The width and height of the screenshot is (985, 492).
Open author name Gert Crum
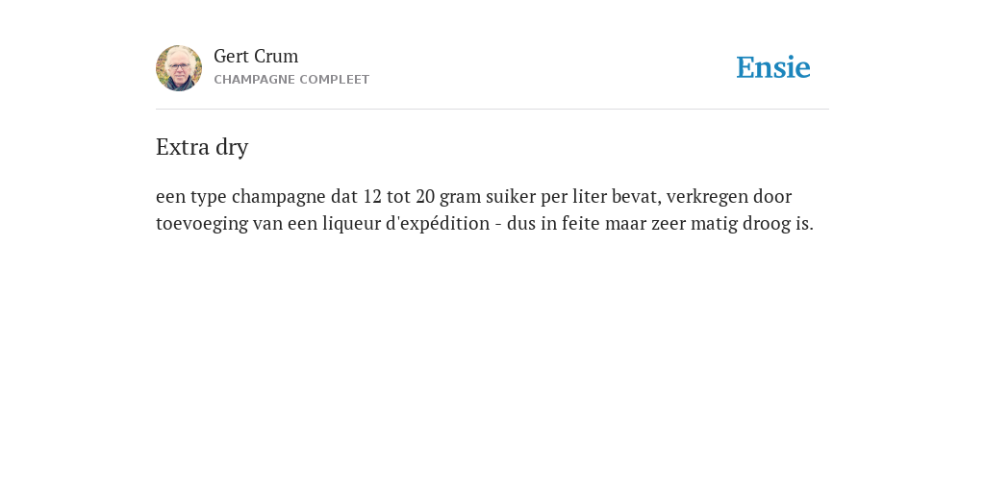point(256,56)
